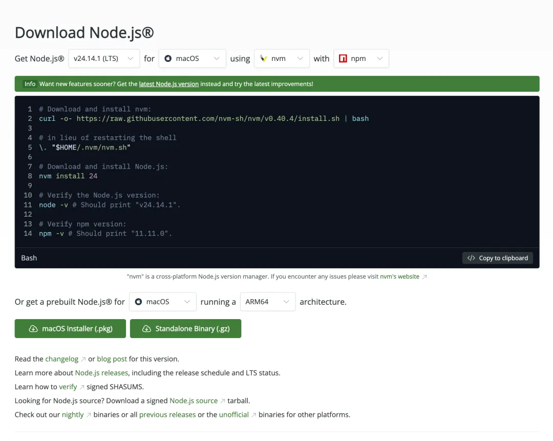
Task: Click the latest Node.js version link
Action: pos(168,84)
